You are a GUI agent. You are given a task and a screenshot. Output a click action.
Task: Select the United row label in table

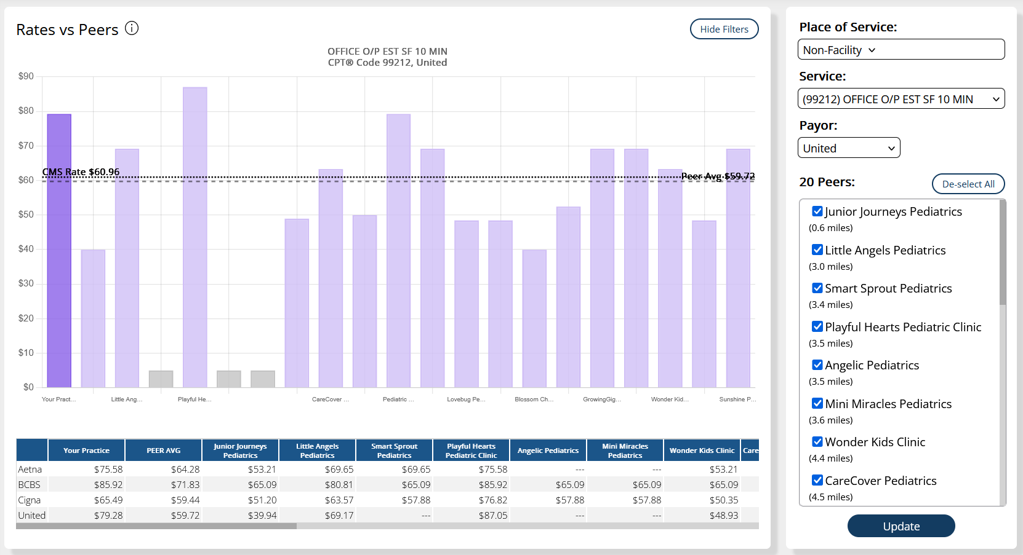pyautogui.click(x=32, y=516)
